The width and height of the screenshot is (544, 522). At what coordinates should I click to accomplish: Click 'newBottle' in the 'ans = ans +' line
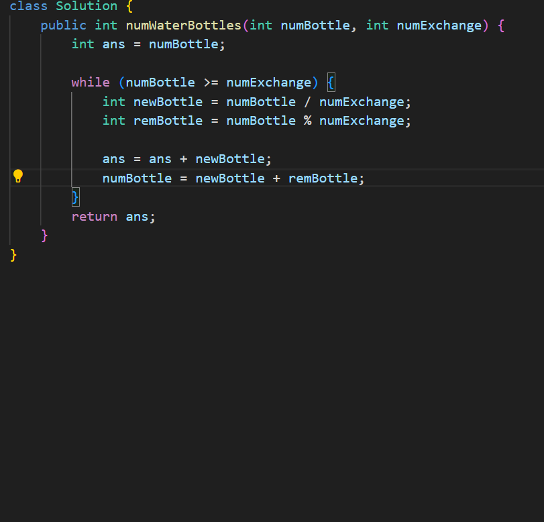[x=230, y=159]
